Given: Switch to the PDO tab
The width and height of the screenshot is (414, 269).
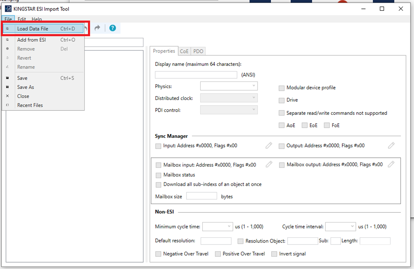Looking at the screenshot, I should tap(198, 51).
